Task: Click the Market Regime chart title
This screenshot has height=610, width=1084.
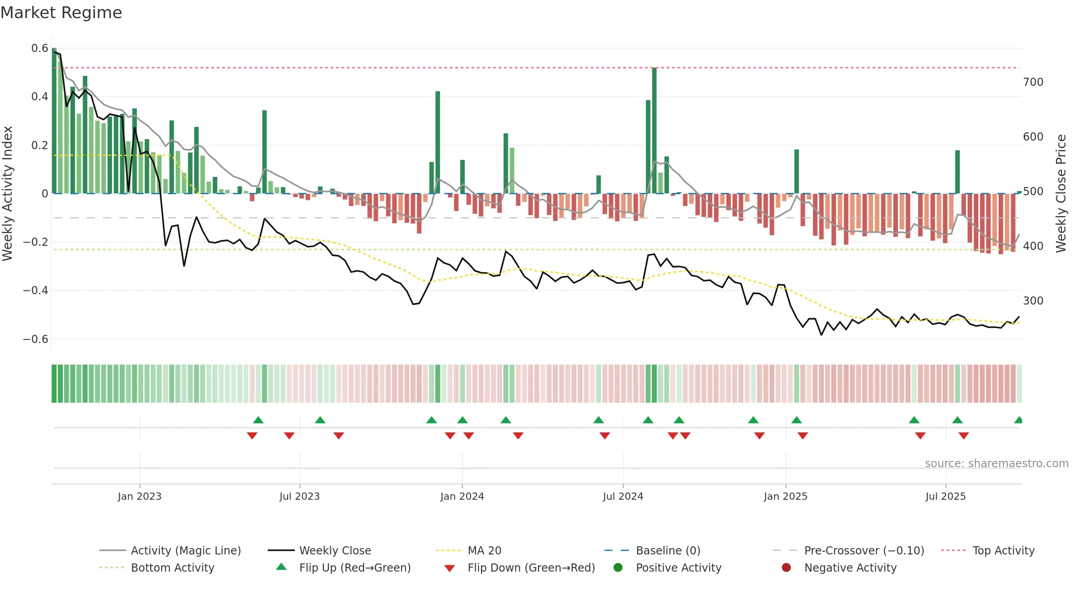Action: click(x=61, y=13)
